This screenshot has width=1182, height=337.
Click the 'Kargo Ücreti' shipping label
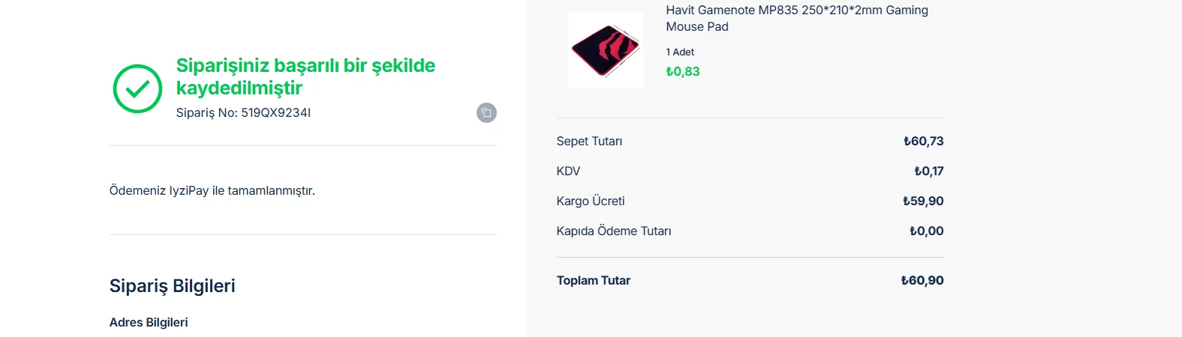tap(591, 201)
